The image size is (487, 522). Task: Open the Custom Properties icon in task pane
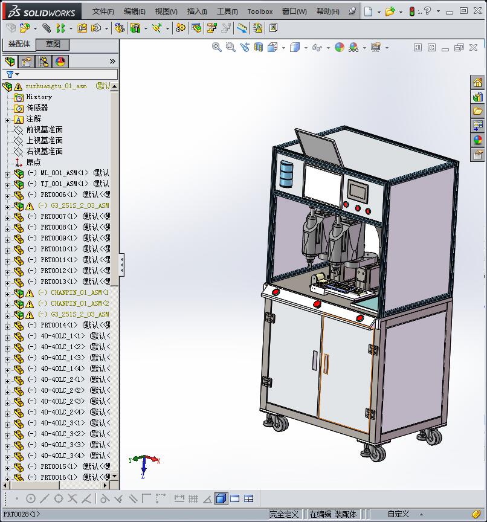[477, 155]
